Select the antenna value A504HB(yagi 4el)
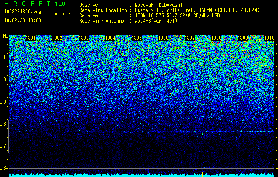 tap(156, 21)
